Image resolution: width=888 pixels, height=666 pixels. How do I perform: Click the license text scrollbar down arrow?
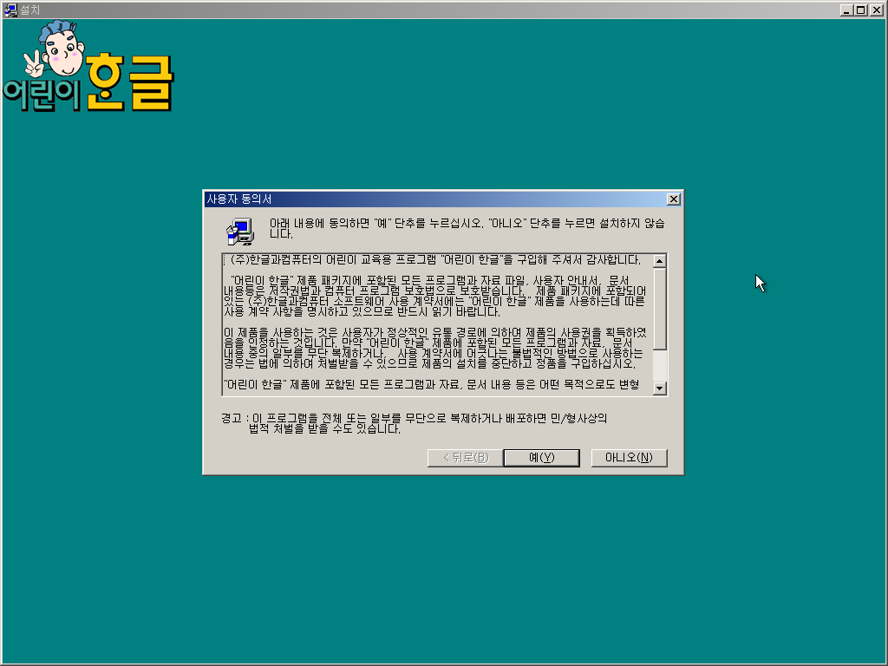coord(659,388)
